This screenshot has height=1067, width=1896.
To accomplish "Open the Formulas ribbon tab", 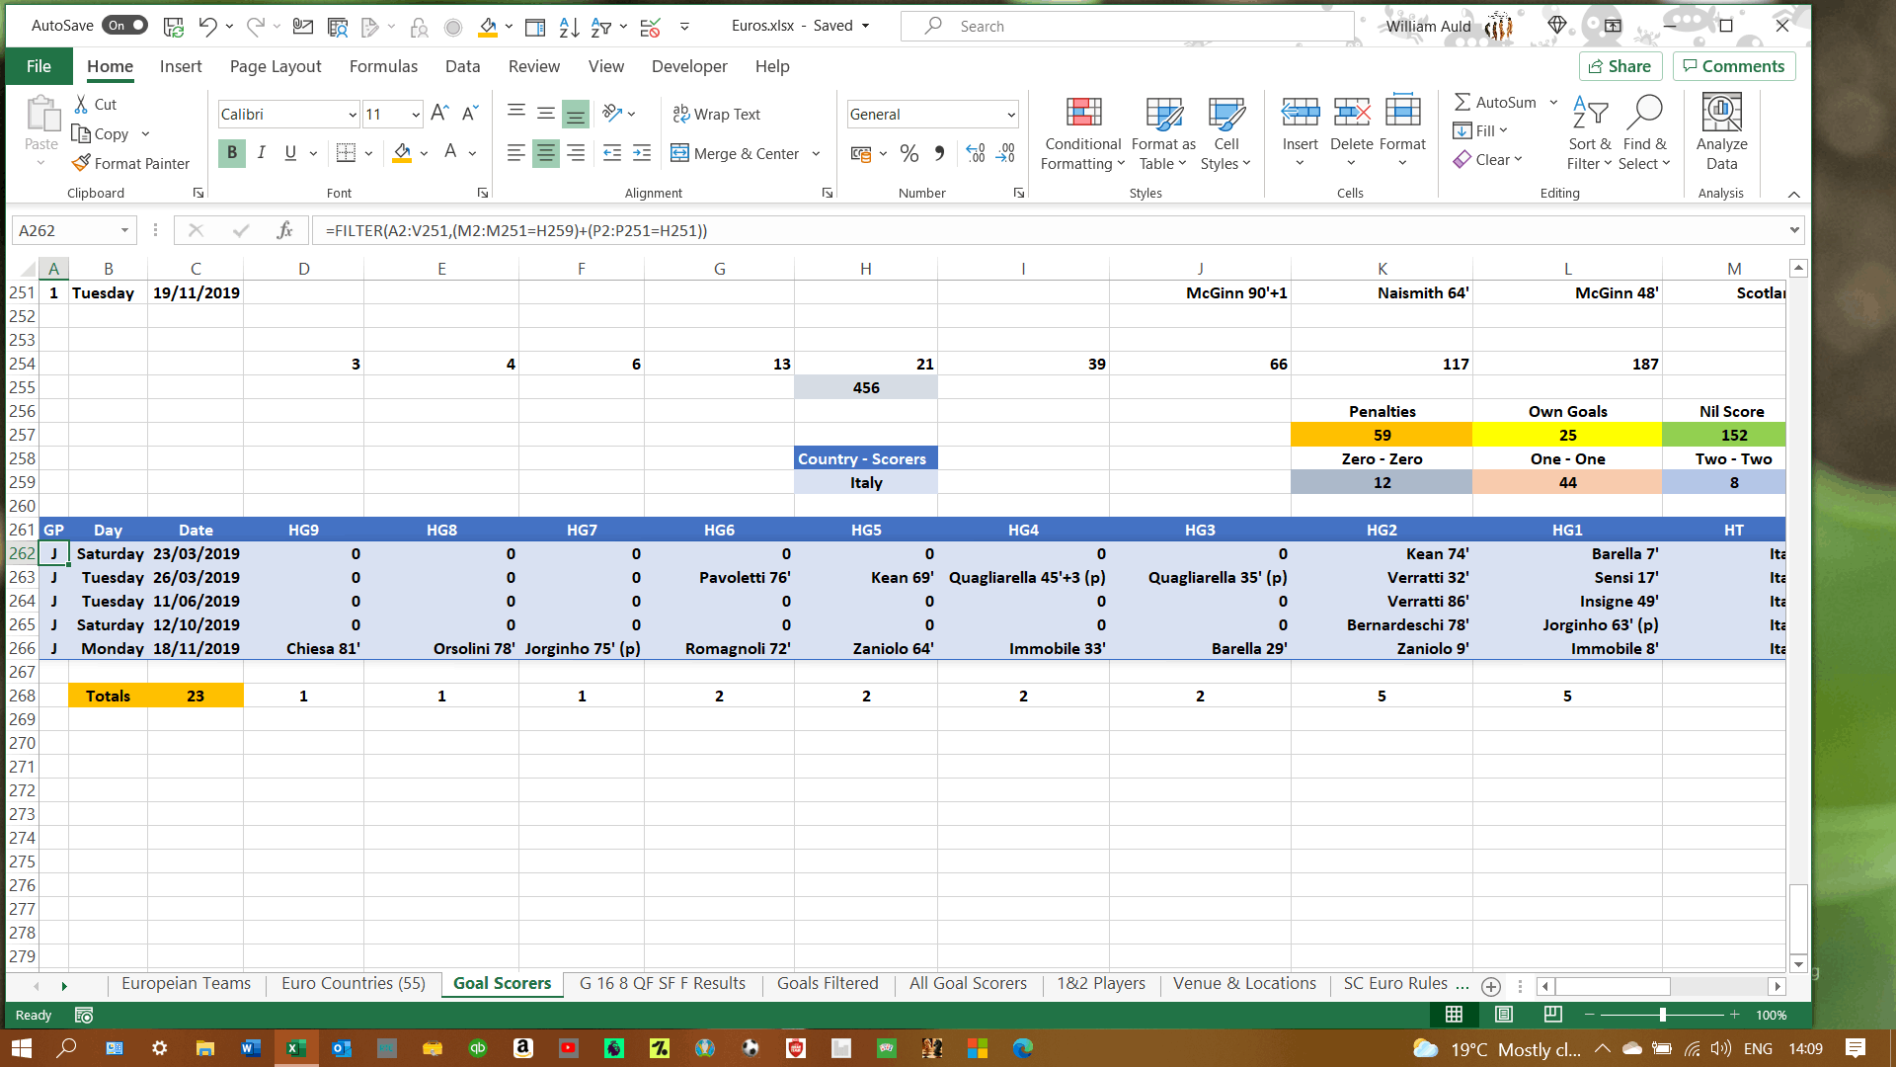I will 383,66.
